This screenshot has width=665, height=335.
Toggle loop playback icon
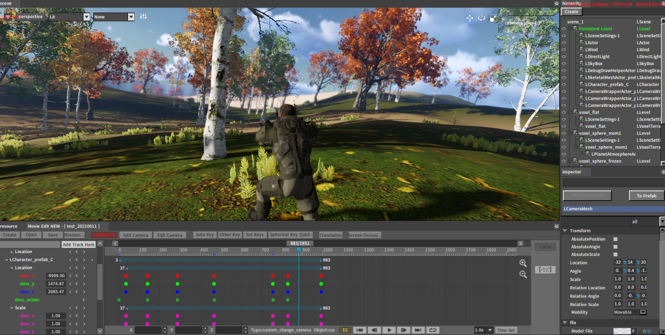[x=432, y=330]
